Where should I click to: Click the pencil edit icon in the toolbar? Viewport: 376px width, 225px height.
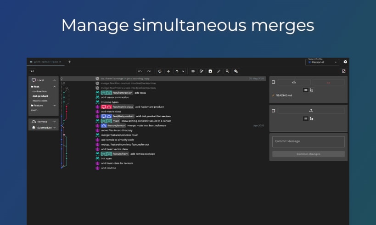coord(219,71)
